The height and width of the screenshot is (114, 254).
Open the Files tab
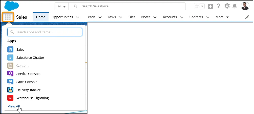click(132, 17)
